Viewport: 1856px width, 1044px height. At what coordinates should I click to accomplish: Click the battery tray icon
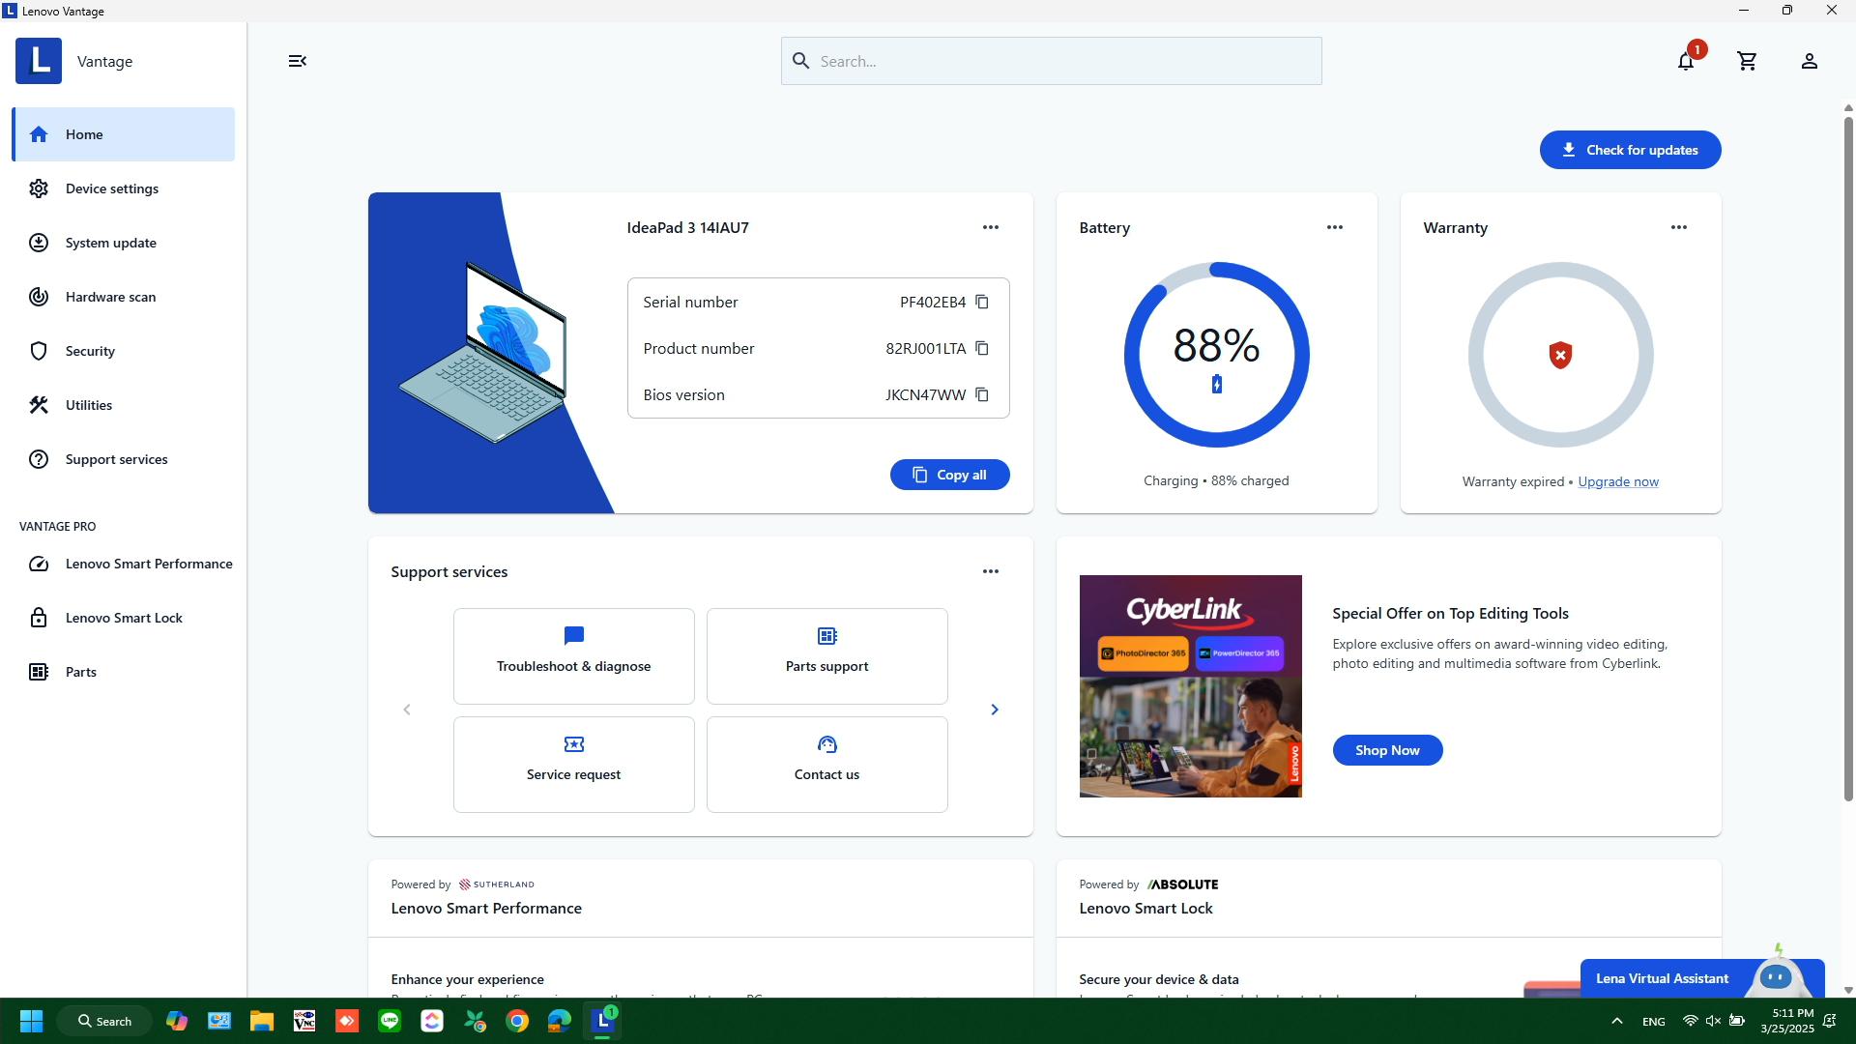coord(1737,1021)
